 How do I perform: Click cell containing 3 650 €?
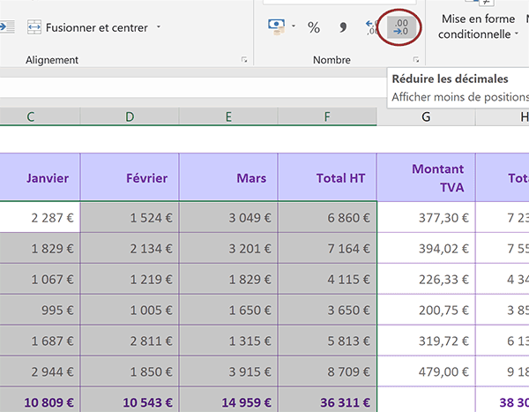click(x=327, y=310)
